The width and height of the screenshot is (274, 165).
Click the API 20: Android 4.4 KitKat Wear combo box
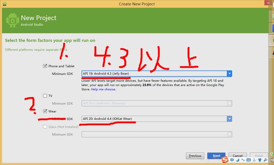[156, 119]
